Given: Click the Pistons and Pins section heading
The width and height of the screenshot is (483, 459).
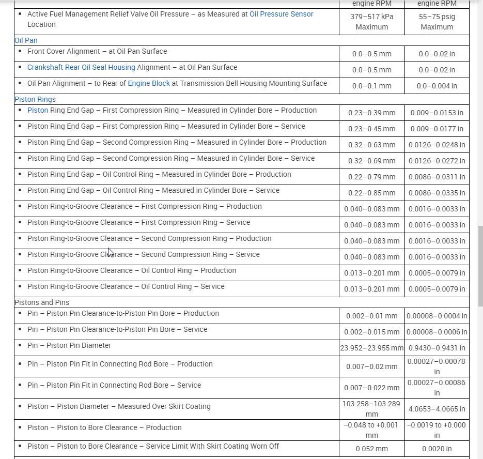Looking at the screenshot, I should [42, 302].
